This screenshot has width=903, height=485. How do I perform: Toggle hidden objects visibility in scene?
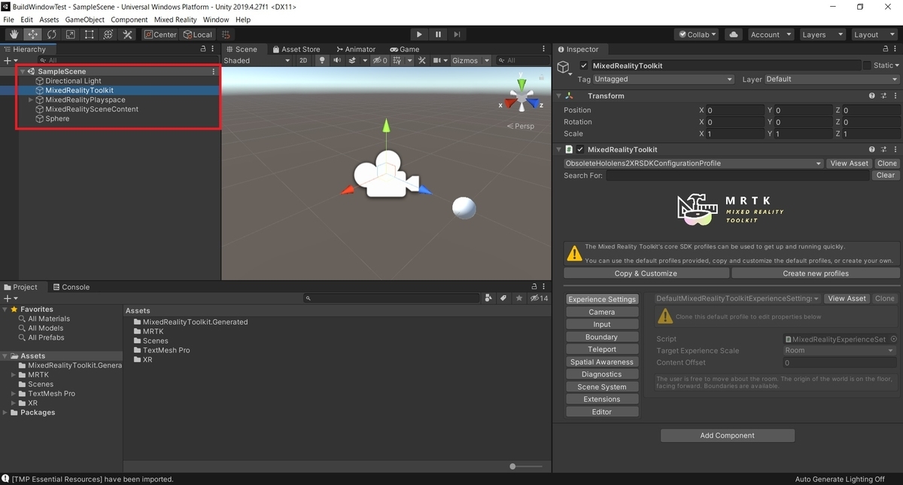tap(381, 60)
